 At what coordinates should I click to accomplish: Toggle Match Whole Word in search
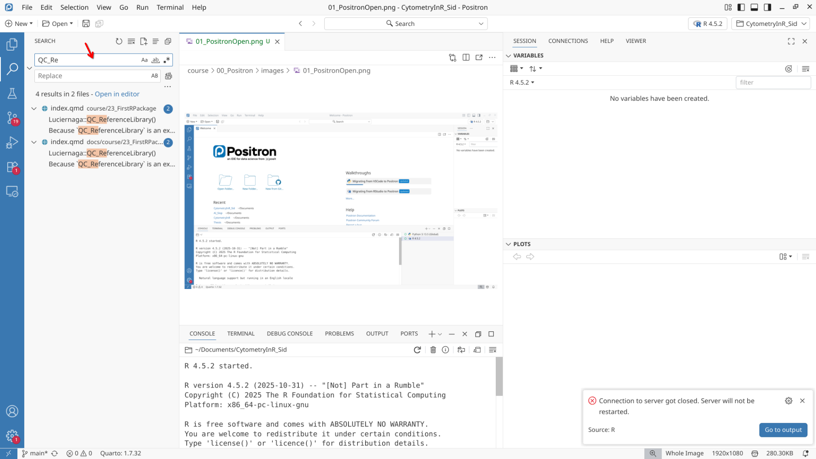[x=156, y=60]
